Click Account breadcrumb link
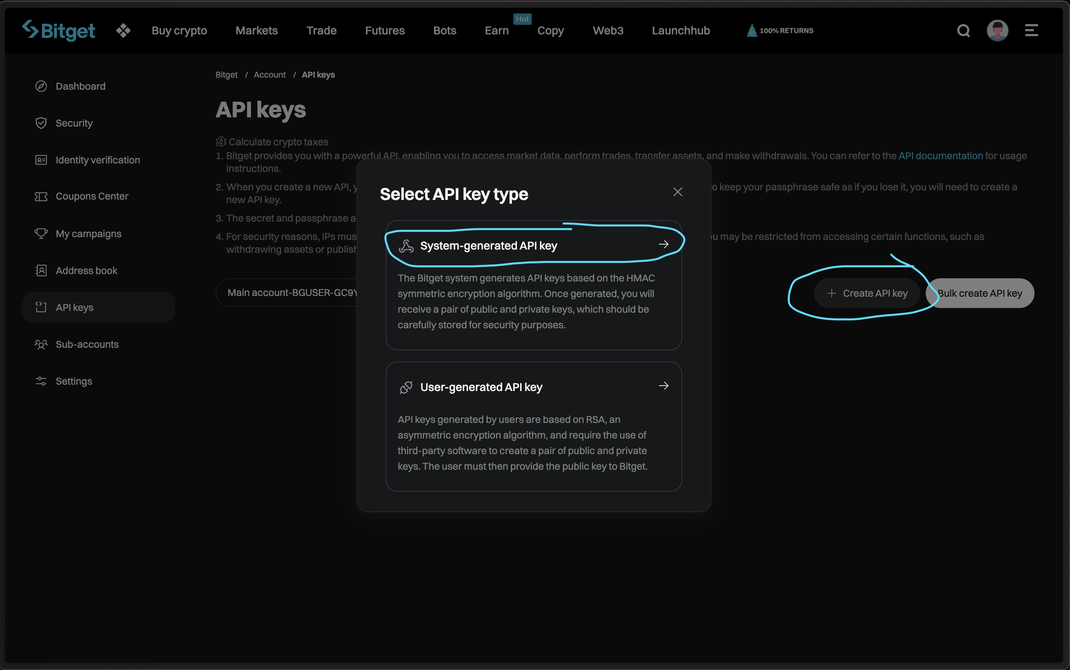The height and width of the screenshot is (670, 1070). pos(269,75)
